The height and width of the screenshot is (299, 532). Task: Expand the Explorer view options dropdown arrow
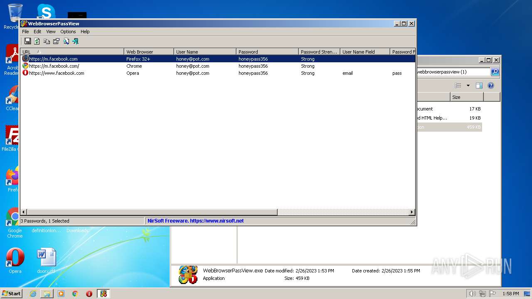pos(468,86)
